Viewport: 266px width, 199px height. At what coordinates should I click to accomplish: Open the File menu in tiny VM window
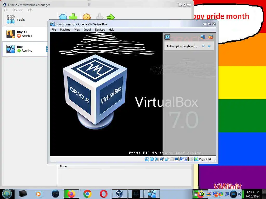pyautogui.click(x=54, y=30)
